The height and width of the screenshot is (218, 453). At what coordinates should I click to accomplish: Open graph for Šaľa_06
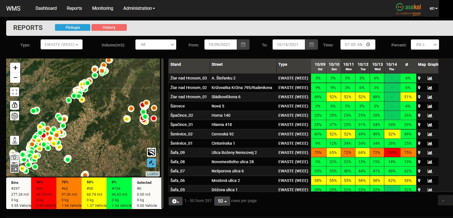tap(430, 181)
